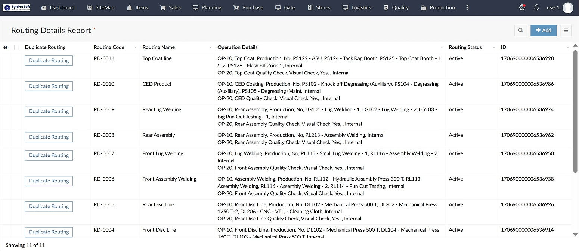Check the select-all checkbox in the header row
The image size is (579, 251).
coord(16,47)
